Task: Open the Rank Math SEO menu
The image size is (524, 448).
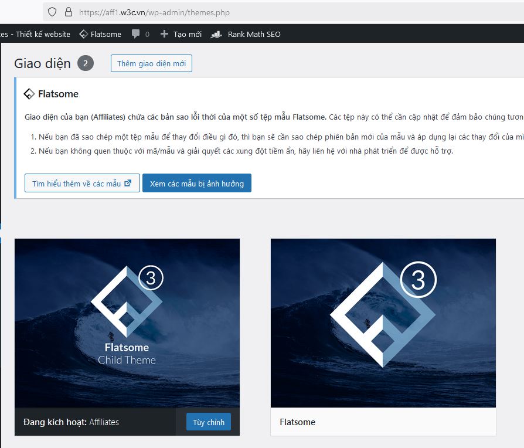Action: (246, 34)
